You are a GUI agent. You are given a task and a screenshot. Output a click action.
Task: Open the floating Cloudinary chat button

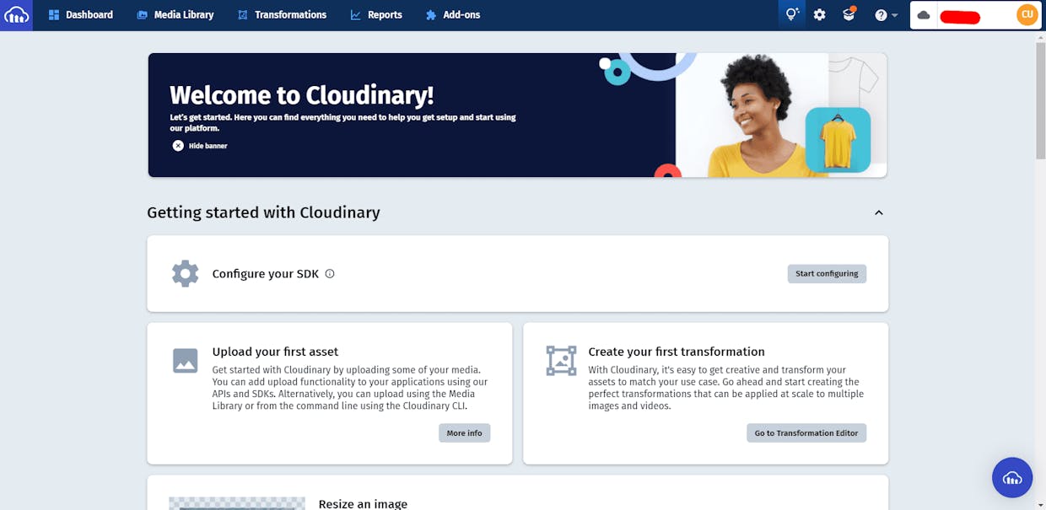[x=1012, y=478]
